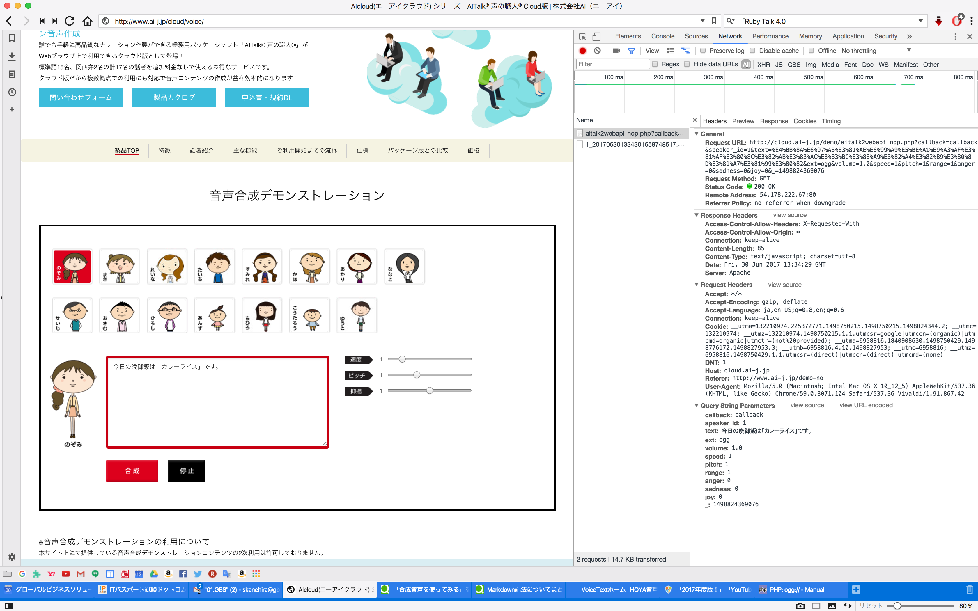Select the JS request type filter
Screen dimensions: 978x611
pos(779,65)
